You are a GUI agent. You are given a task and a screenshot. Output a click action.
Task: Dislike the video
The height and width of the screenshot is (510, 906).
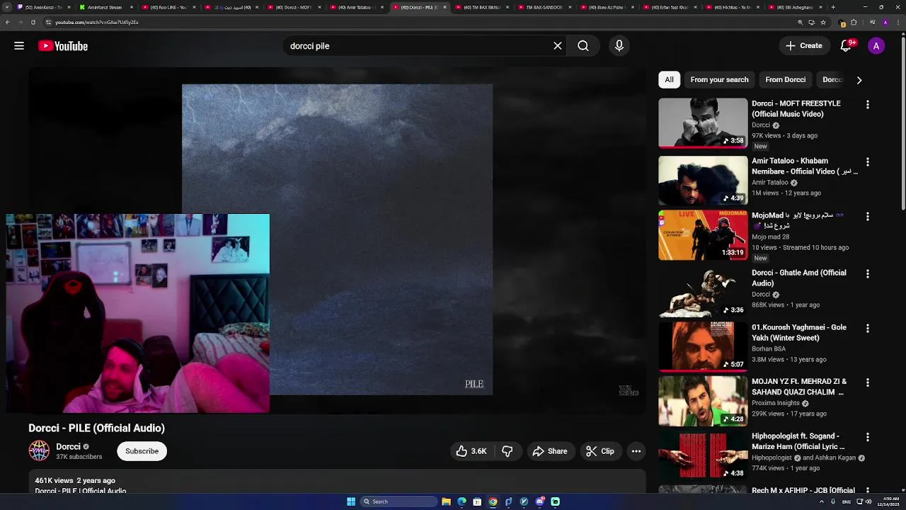508,451
